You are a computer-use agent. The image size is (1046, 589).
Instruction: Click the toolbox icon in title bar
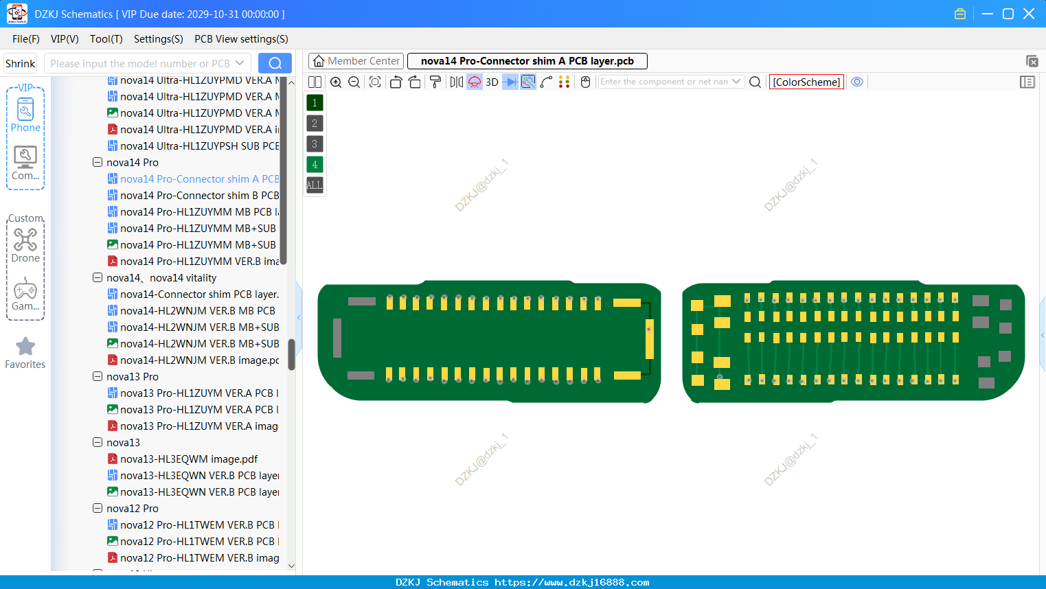[960, 14]
